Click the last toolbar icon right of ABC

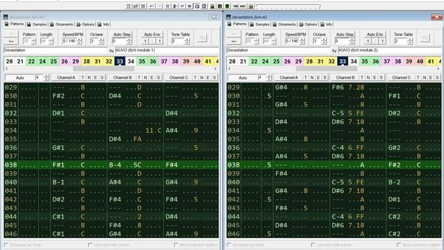click(x=250, y=6)
